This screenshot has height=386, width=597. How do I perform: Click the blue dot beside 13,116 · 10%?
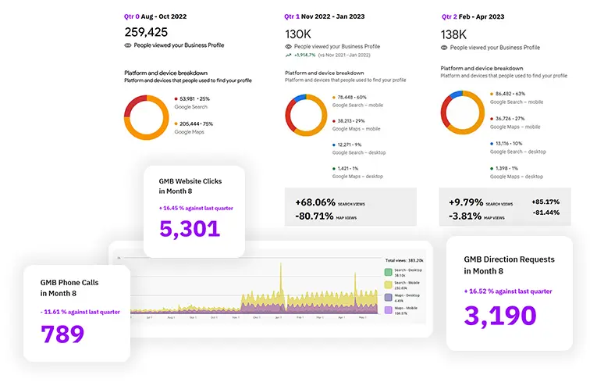492,144
